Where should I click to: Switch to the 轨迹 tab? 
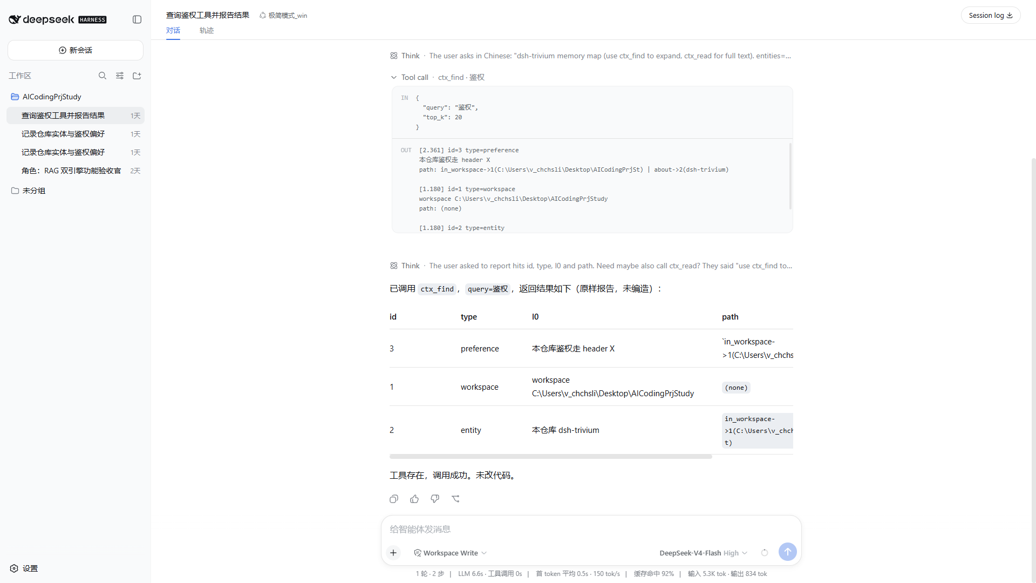click(207, 31)
